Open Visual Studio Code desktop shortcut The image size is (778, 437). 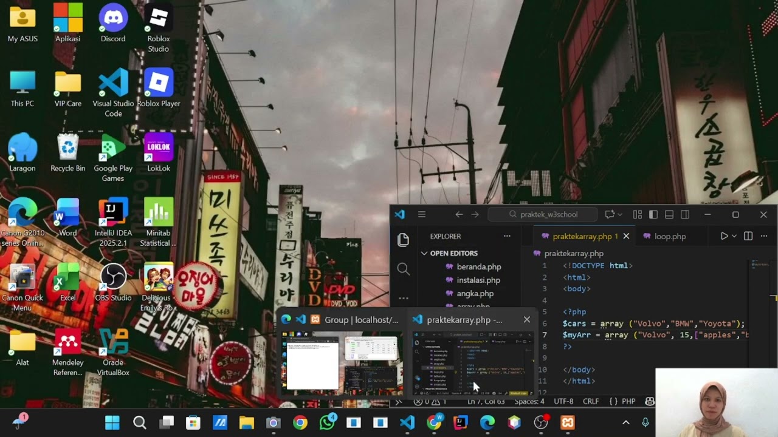coord(113,93)
